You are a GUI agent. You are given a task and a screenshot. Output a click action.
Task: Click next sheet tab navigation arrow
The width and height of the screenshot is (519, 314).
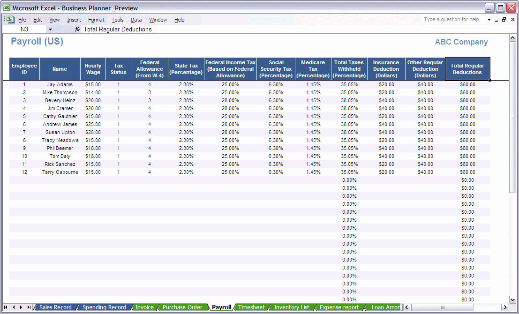tap(21, 307)
